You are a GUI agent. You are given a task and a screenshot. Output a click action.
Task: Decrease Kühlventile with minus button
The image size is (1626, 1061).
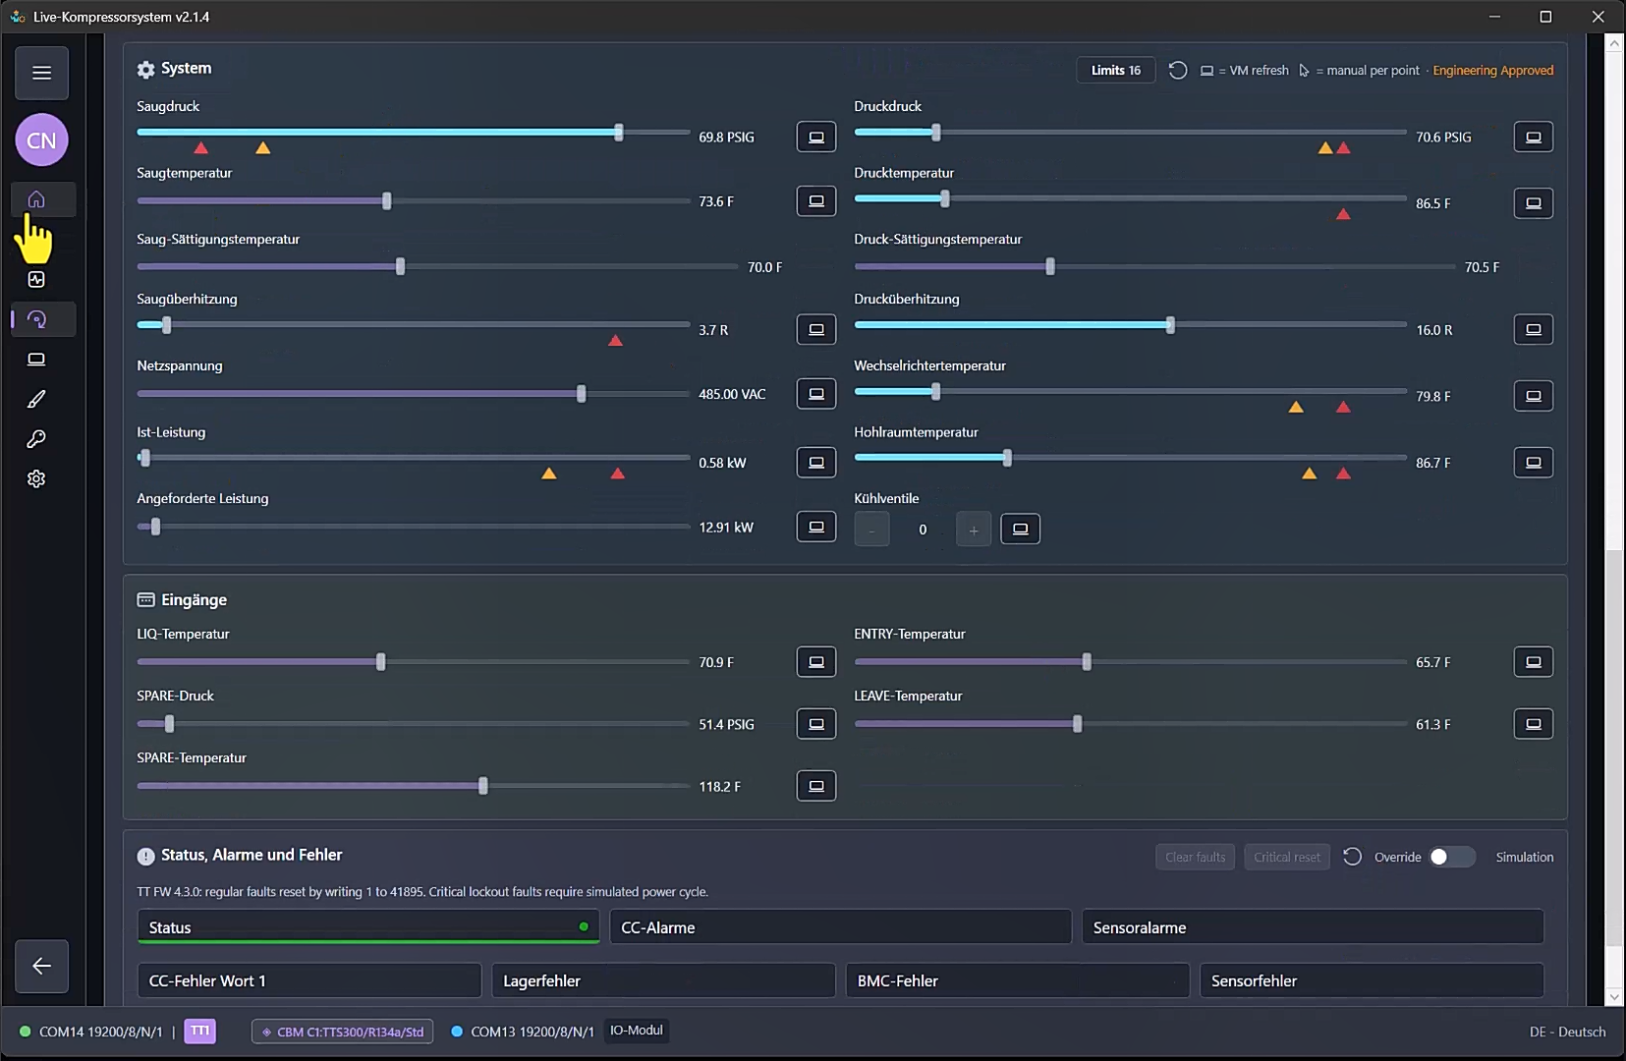click(x=871, y=530)
